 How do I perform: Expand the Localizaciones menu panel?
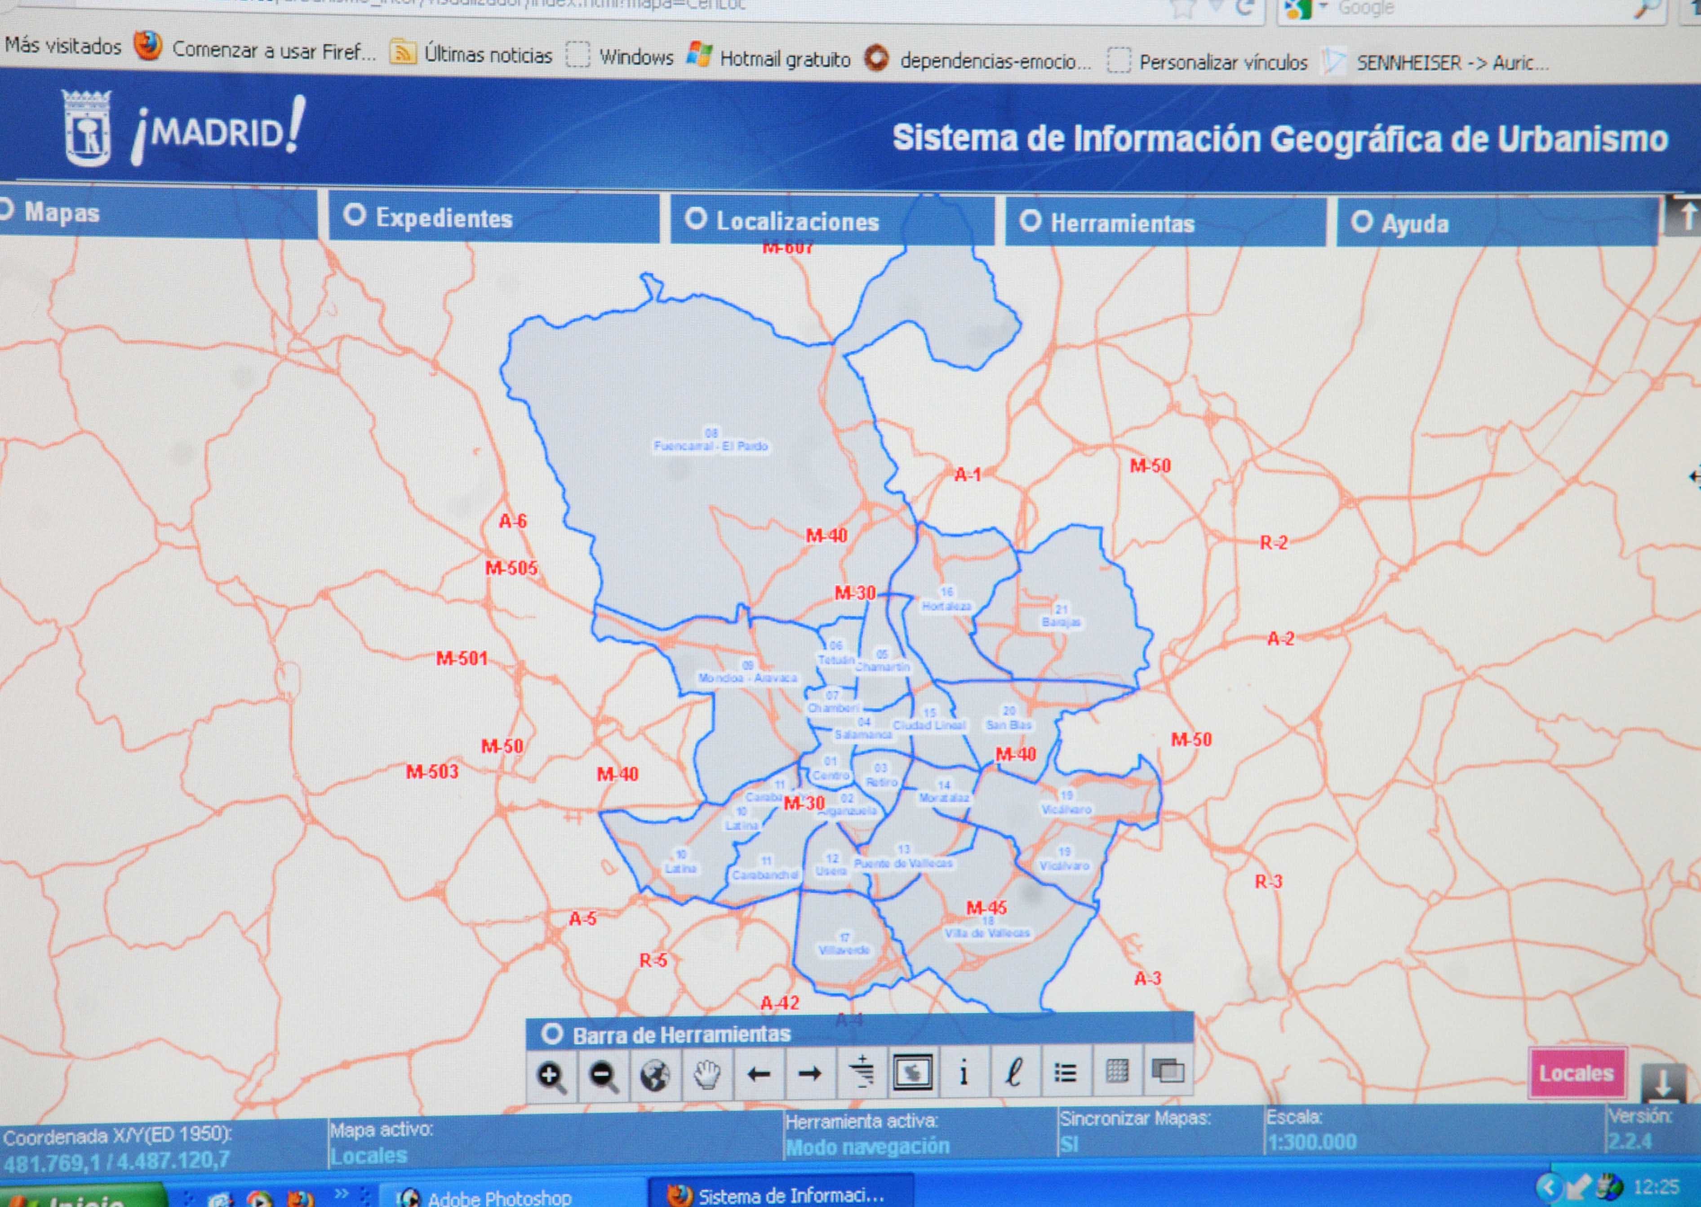[797, 221]
